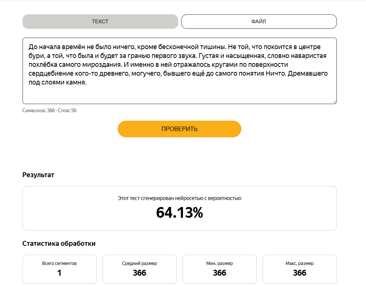Switch to the ФАЙЛ tab

tap(259, 21)
